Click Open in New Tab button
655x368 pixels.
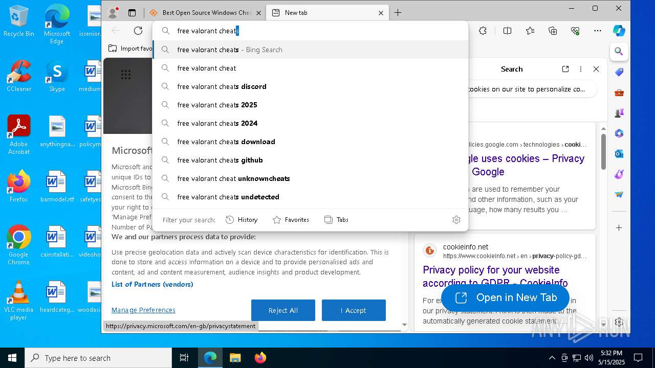click(x=506, y=297)
